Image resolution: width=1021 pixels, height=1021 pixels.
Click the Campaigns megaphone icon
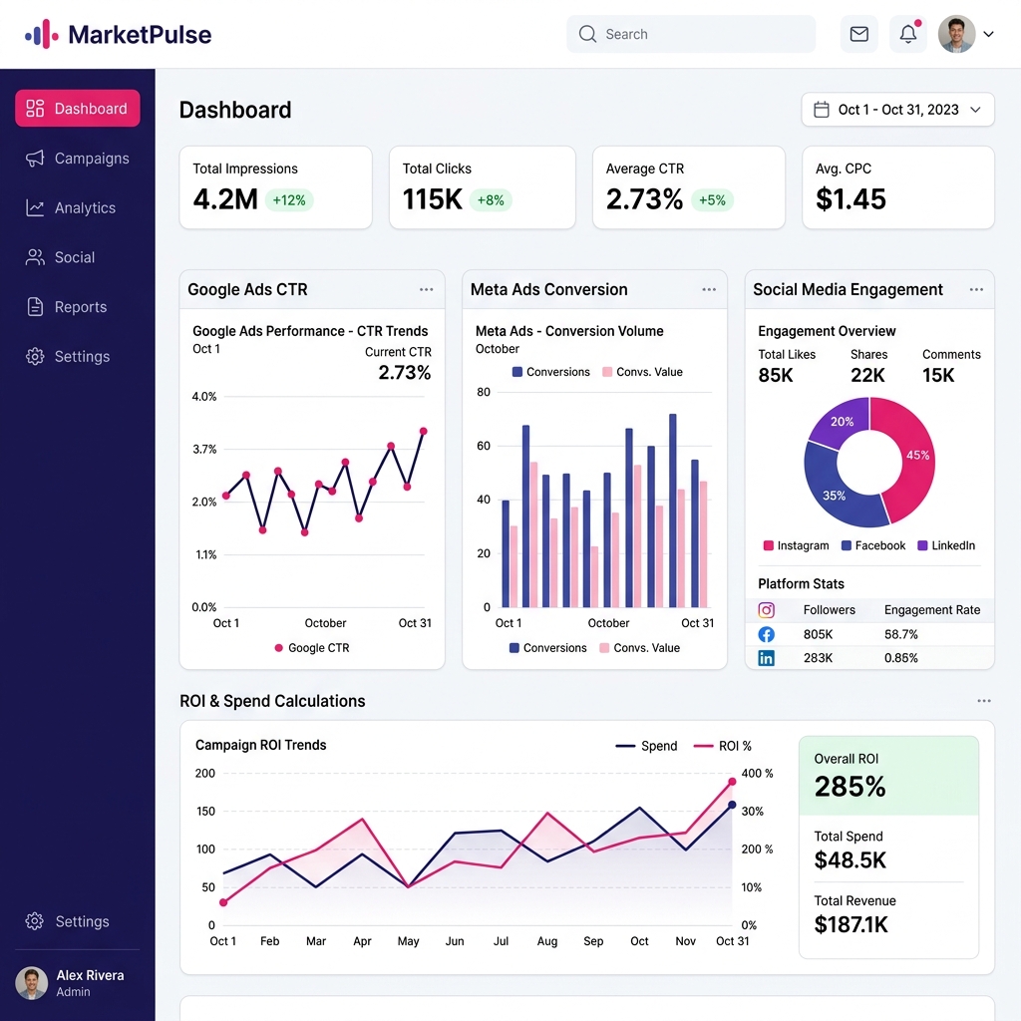pyautogui.click(x=35, y=159)
